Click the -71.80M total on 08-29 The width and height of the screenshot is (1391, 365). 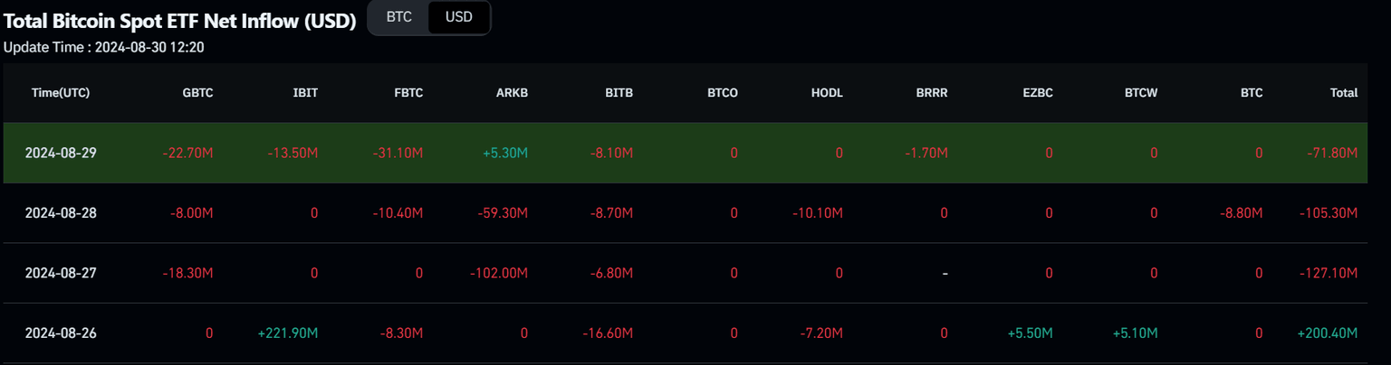point(1330,154)
